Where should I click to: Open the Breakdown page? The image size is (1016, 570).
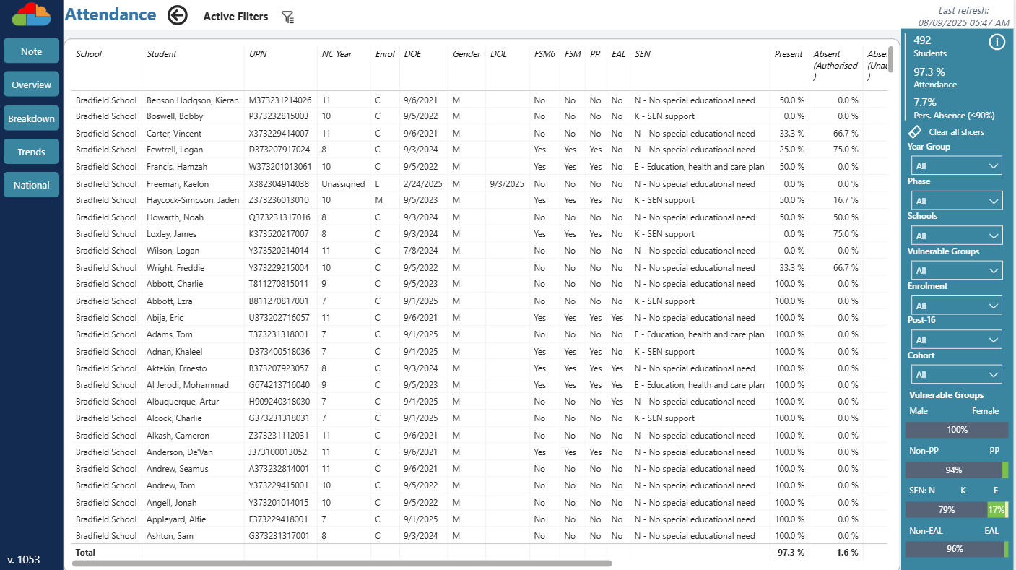pos(31,118)
